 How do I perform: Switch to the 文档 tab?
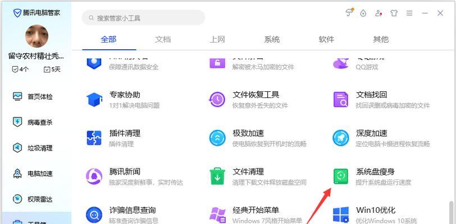tap(163, 39)
